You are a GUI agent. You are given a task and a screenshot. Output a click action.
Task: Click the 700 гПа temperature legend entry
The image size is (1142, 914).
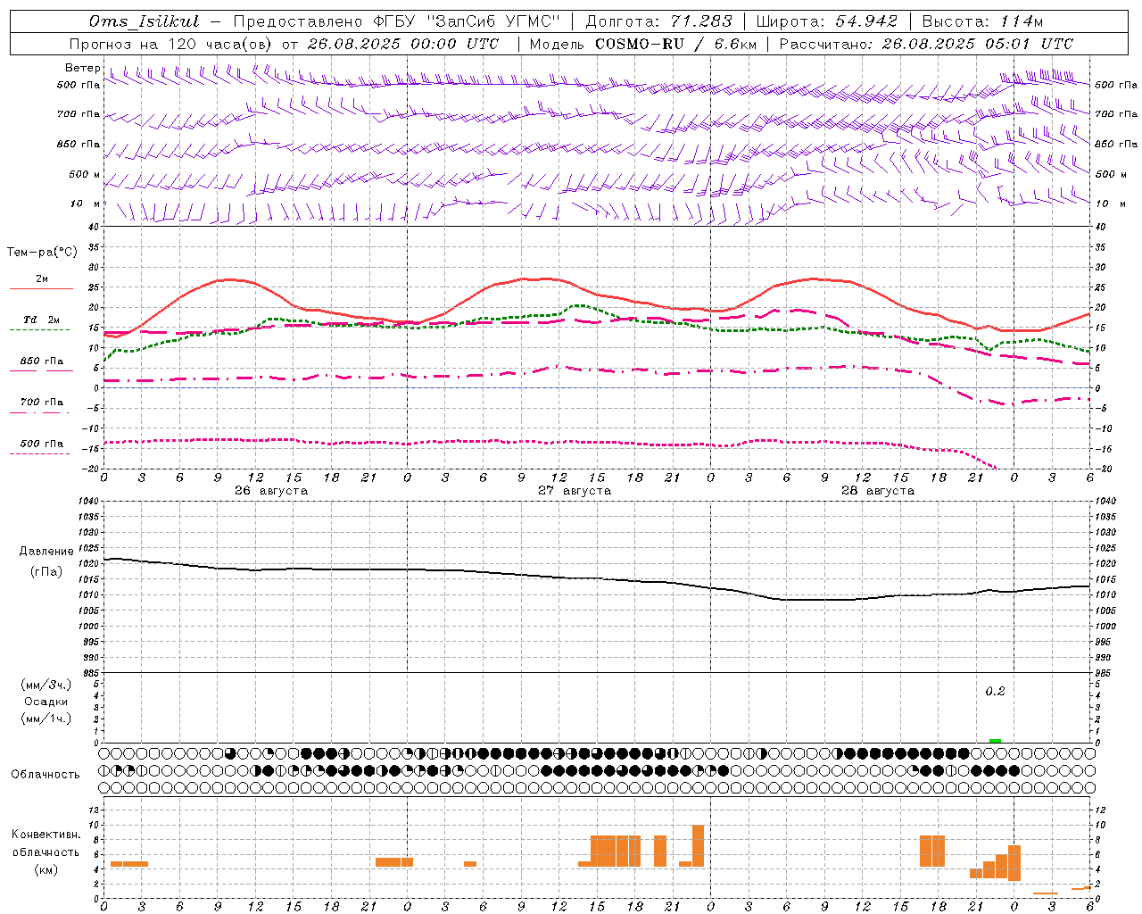coord(42,403)
